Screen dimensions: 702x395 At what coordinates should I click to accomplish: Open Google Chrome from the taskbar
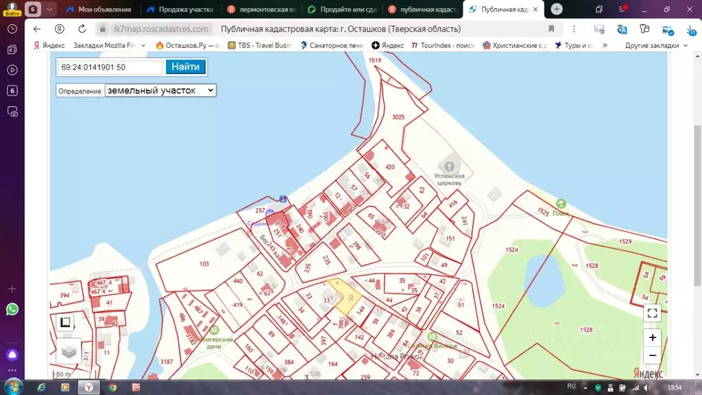(112, 387)
